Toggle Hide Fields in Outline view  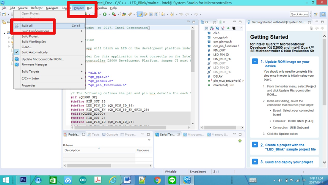[x=217, y=28]
